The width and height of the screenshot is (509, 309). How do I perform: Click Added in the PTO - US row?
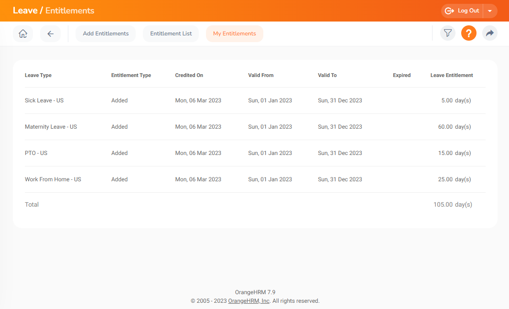tap(119, 153)
